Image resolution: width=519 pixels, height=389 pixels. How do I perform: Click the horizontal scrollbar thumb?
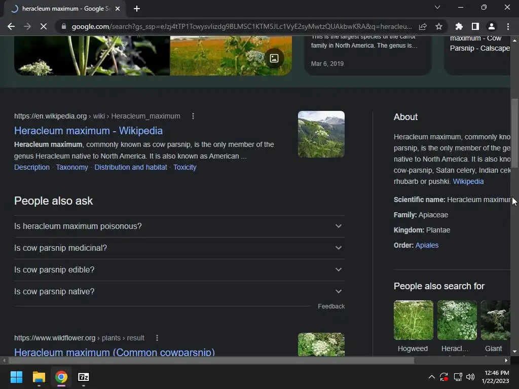click(211, 360)
